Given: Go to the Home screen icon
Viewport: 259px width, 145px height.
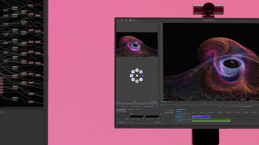Looking at the screenshot, I should 122,20.
